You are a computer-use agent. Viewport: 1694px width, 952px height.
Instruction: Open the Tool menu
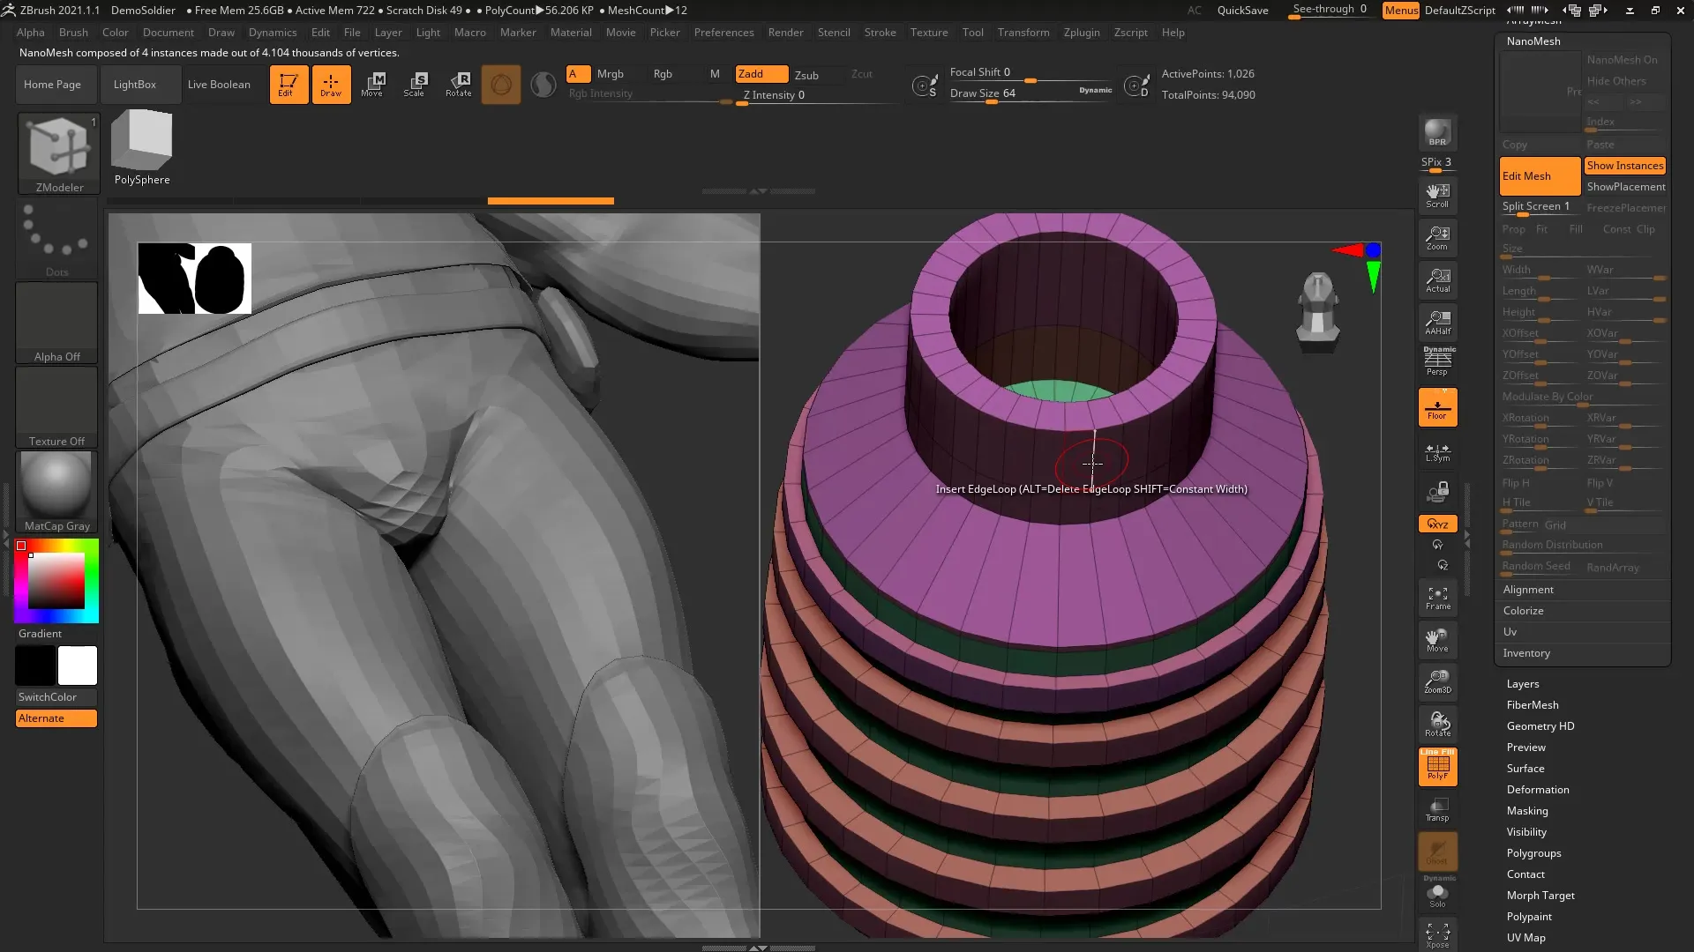[x=973, y=33]
